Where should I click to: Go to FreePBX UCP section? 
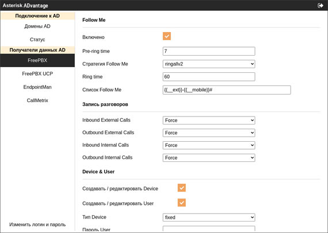(37, 73)
